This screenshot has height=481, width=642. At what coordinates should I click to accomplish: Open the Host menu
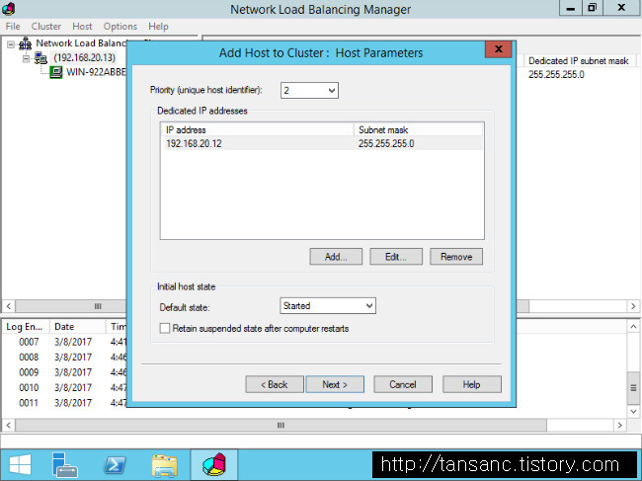click(x=82, y=27)
